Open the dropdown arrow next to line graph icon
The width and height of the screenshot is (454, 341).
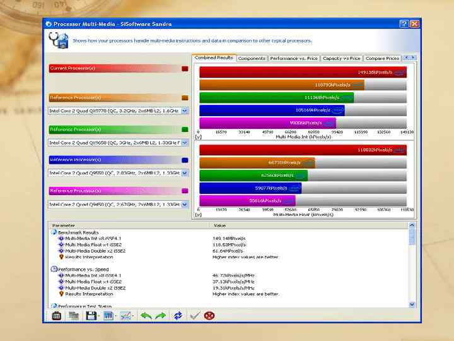[x=133, y=316]
